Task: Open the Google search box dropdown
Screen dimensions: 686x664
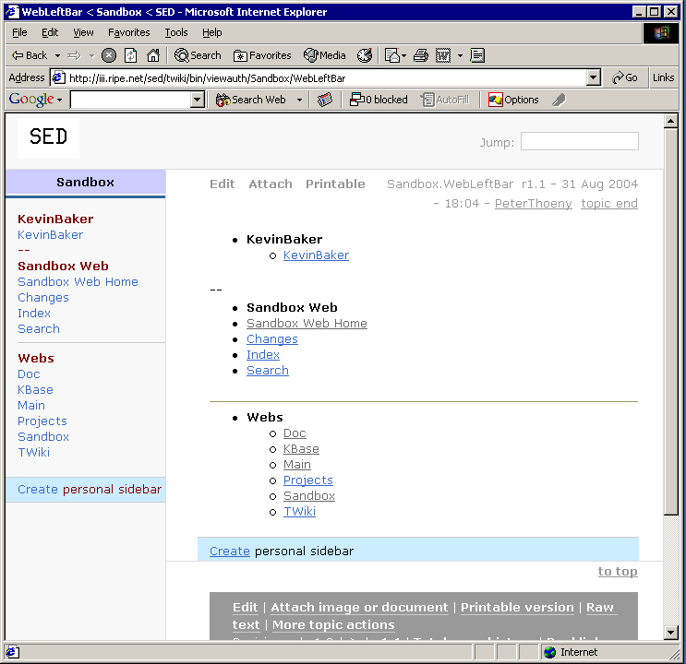Action: (198, 100)
